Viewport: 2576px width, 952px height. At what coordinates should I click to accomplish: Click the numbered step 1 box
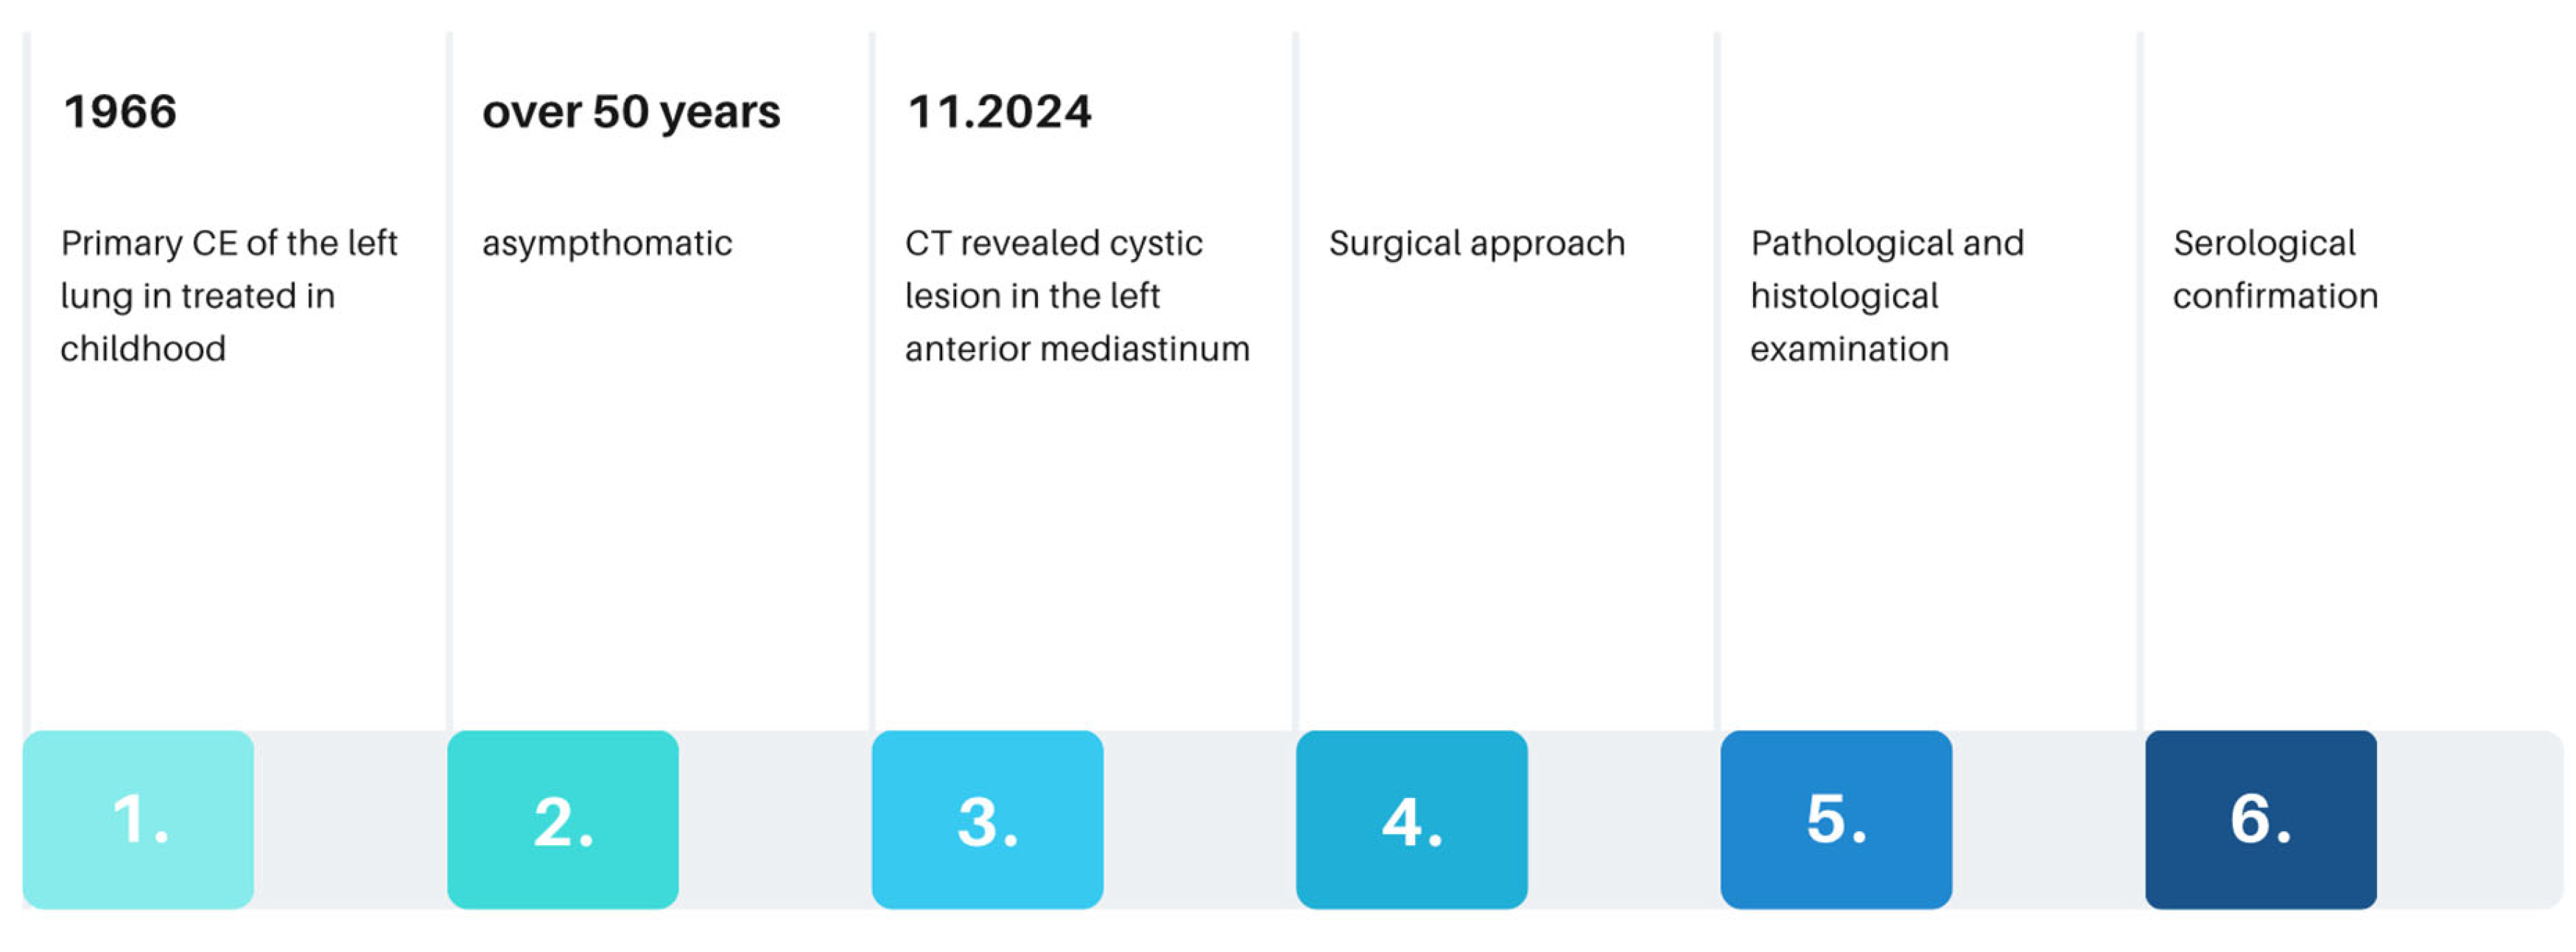click(x=138, y=819)
